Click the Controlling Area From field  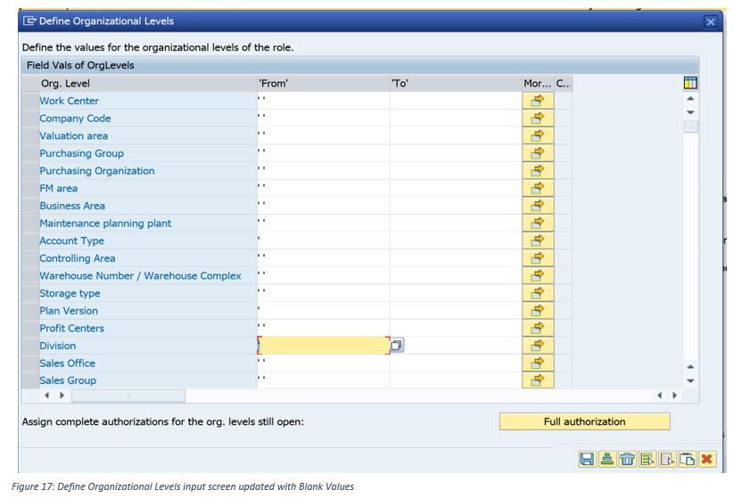coord(324,258)
